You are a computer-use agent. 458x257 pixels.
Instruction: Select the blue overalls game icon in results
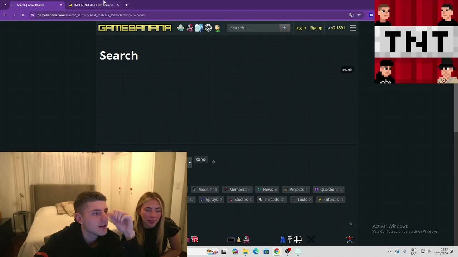(282, 240)
